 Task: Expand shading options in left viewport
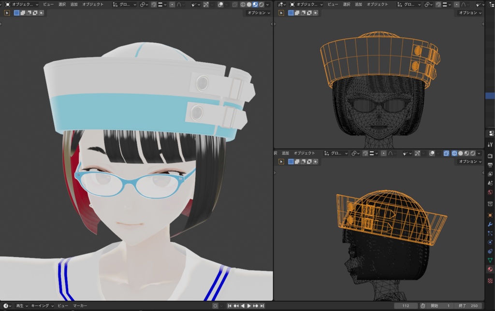tap(267, 4)
